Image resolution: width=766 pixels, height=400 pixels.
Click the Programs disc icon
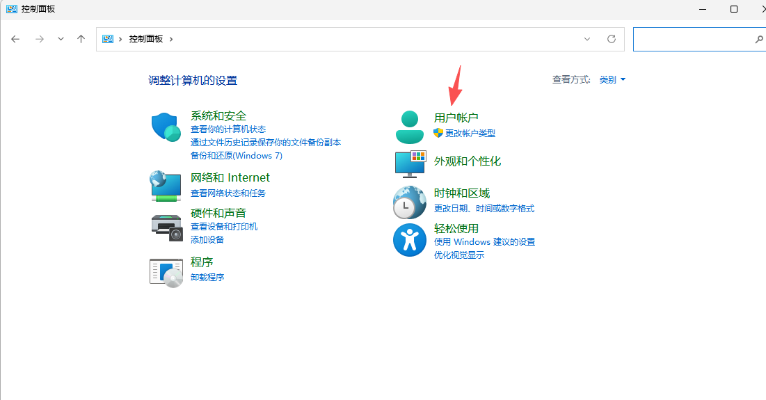click(166, 271)
